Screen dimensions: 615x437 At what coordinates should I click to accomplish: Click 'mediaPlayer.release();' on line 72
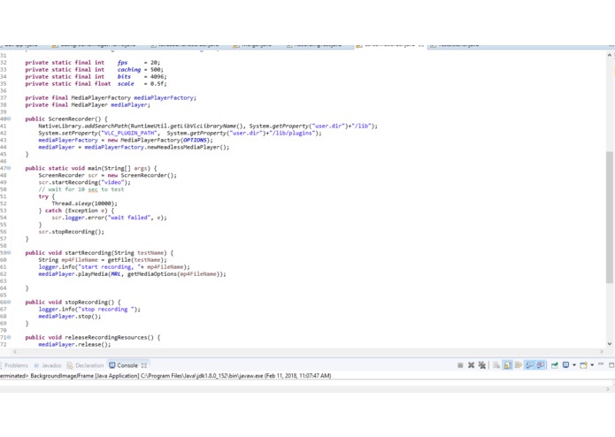click(x=74, y=344)
